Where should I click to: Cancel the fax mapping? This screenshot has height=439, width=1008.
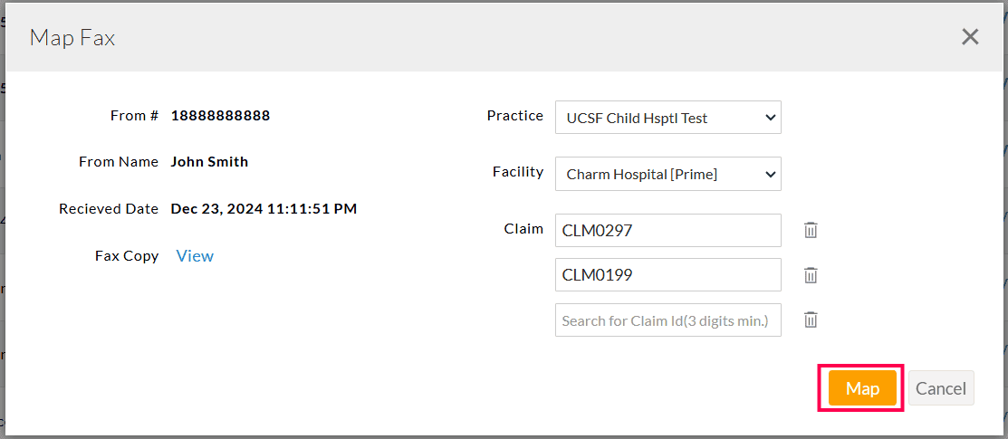[940, 388]
